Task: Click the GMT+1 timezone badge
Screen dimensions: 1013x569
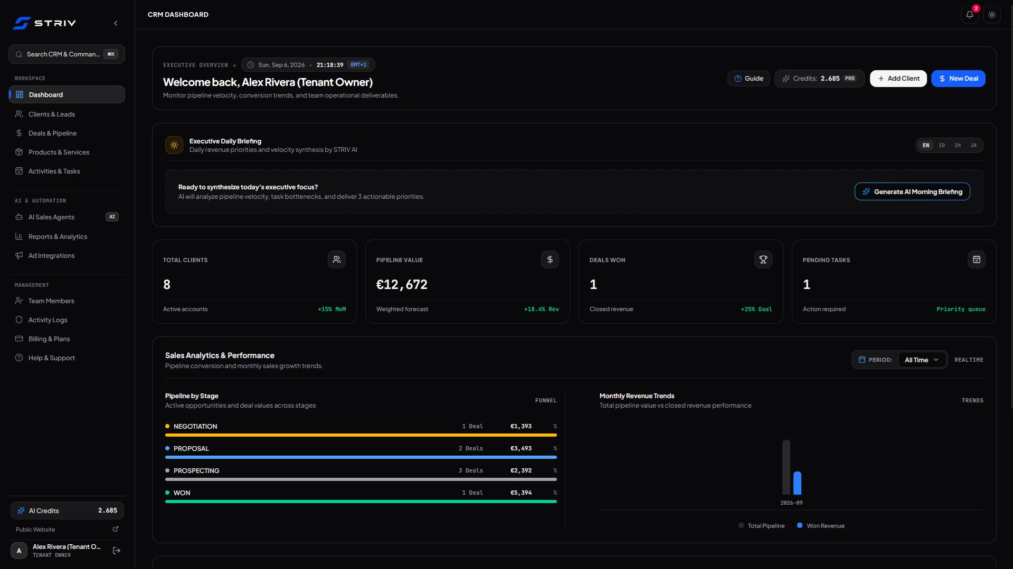Action: (358, 65)
